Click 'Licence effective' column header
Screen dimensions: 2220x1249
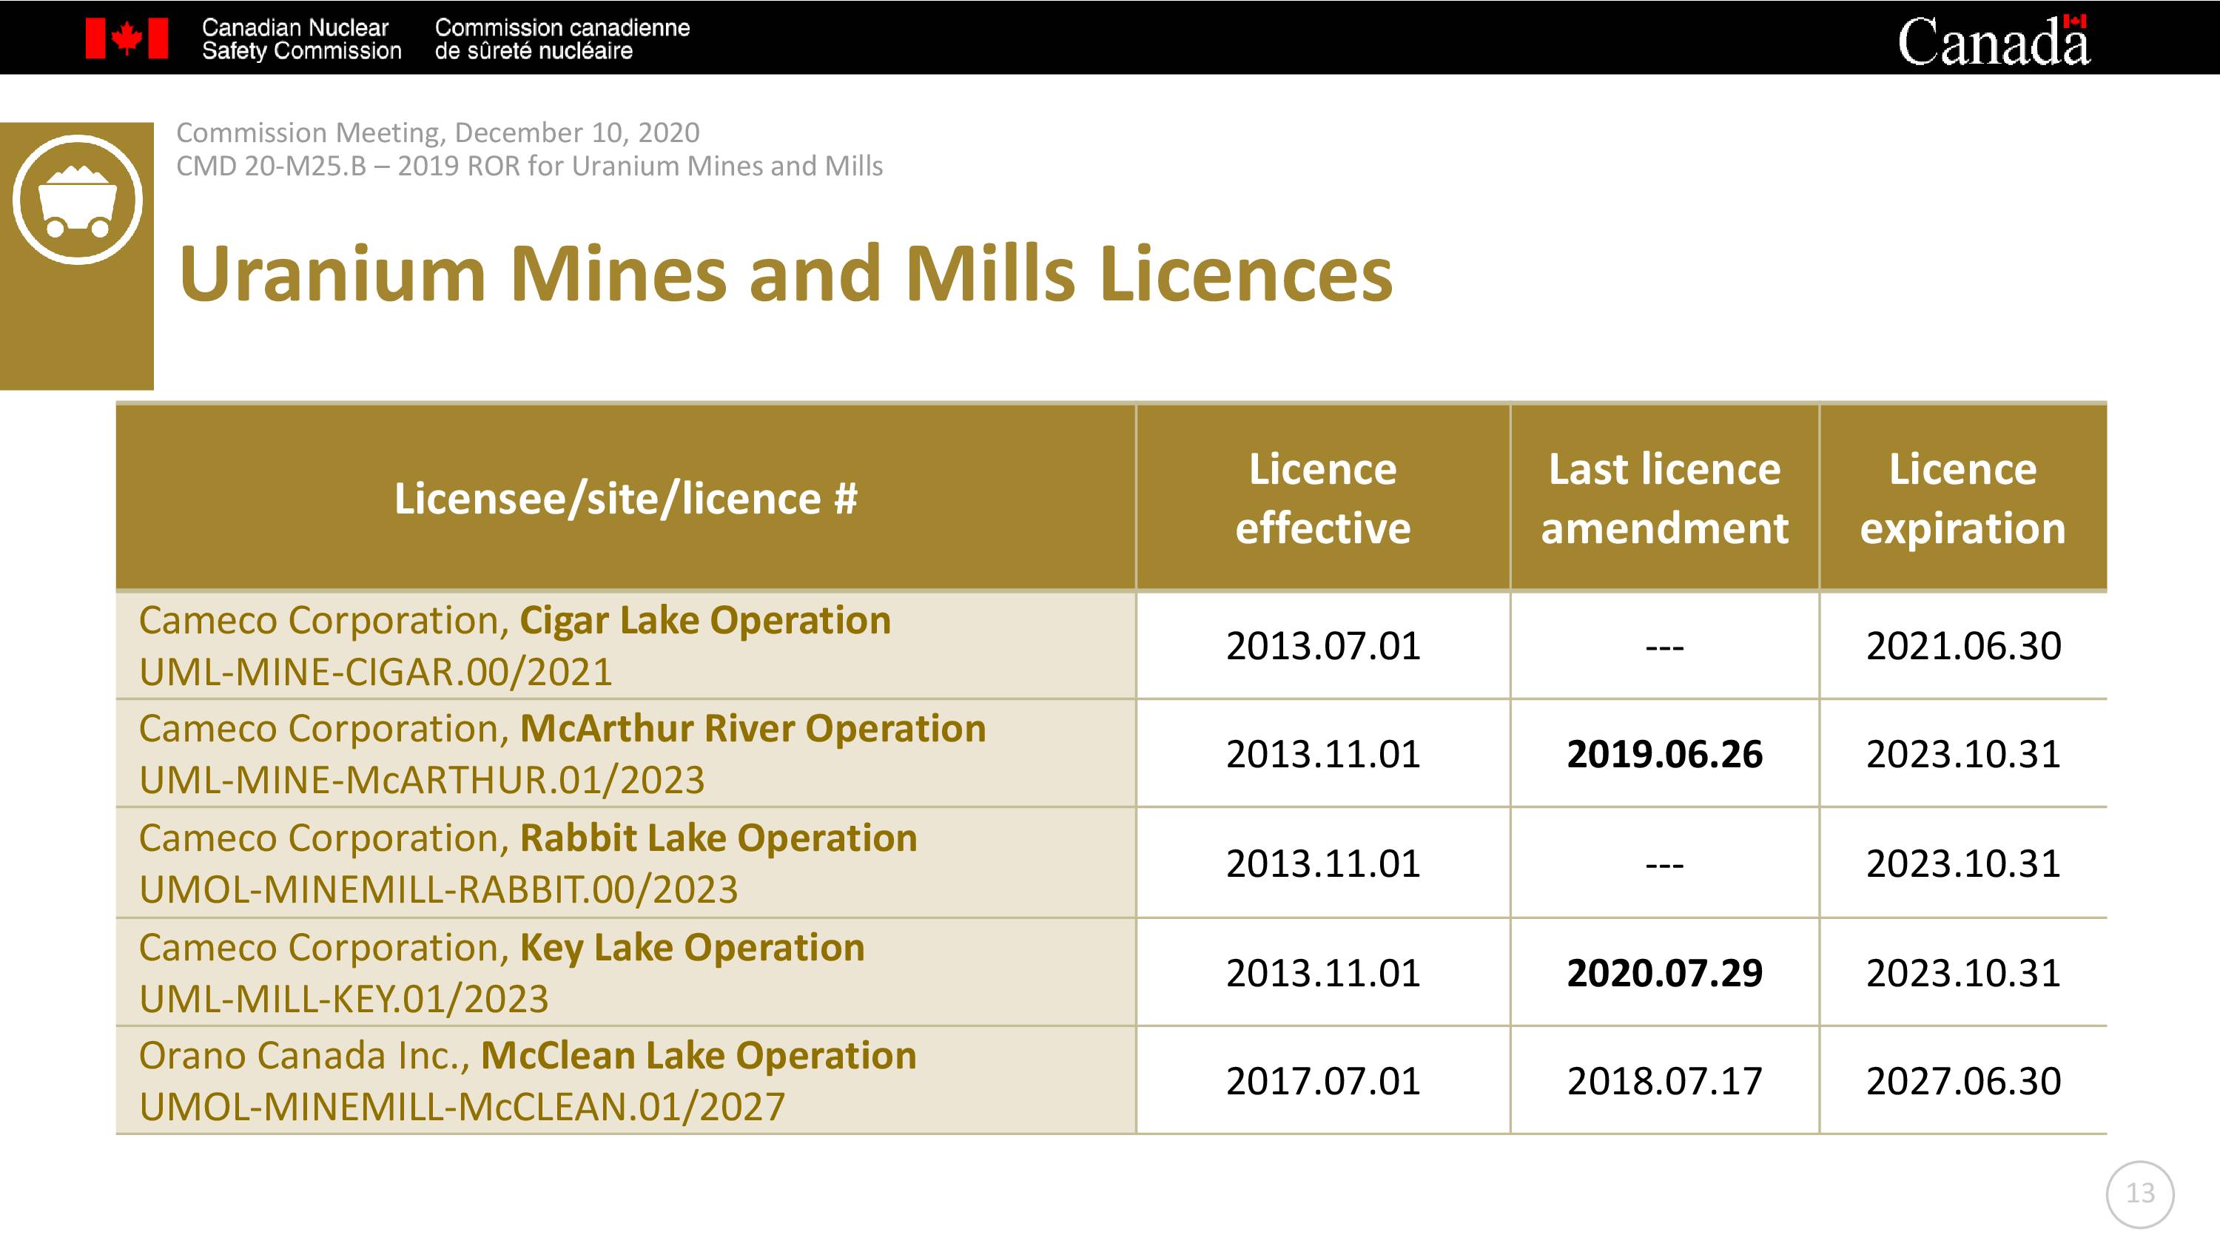[x=1323, y=498]
